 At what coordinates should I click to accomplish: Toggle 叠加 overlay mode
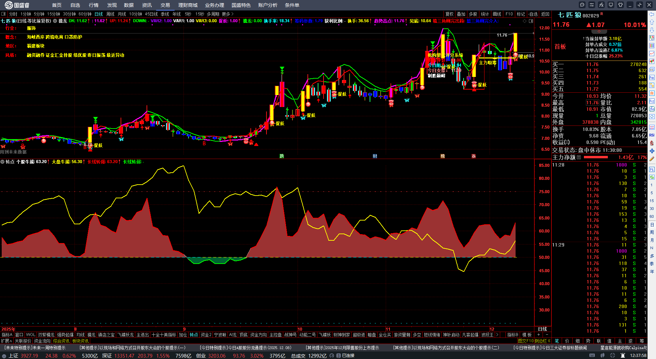coord(461,14)
